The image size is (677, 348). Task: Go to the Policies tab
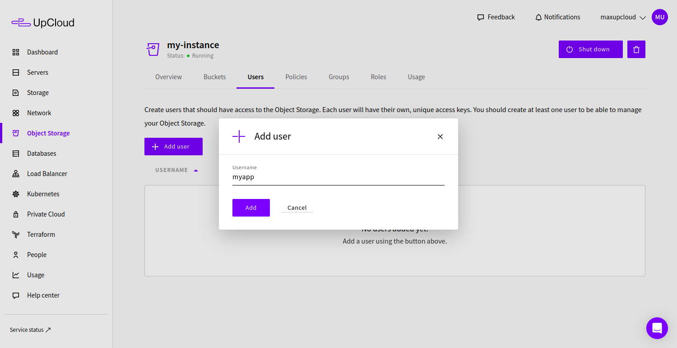coord(296,77)
